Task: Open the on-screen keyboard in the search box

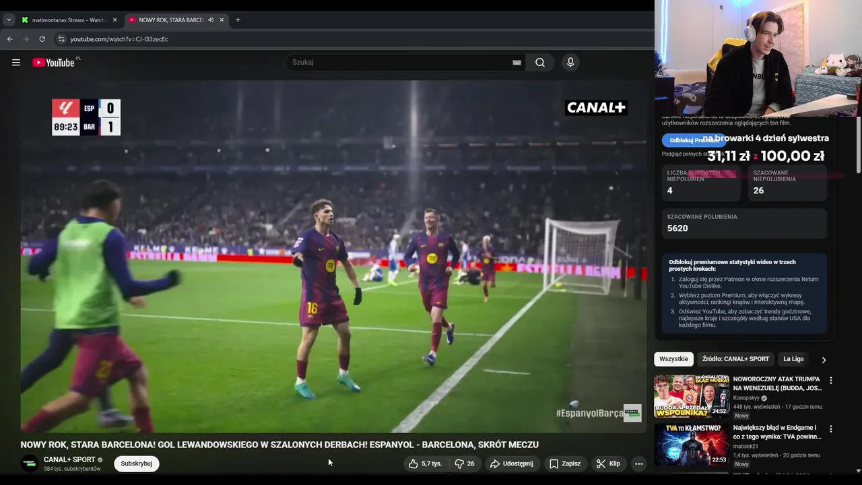Action: coord(517,63)
